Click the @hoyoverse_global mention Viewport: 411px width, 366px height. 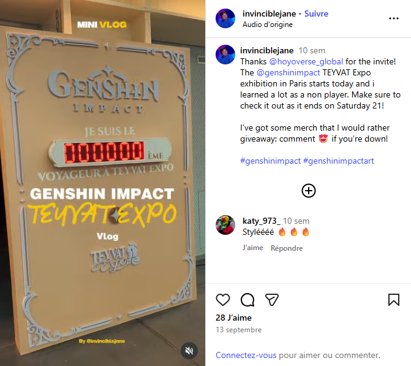click(306, 61)
